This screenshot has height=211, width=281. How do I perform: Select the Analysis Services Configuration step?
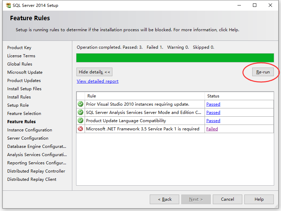[37, 155]
